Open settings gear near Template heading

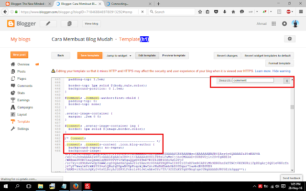(x=290, y=39)
